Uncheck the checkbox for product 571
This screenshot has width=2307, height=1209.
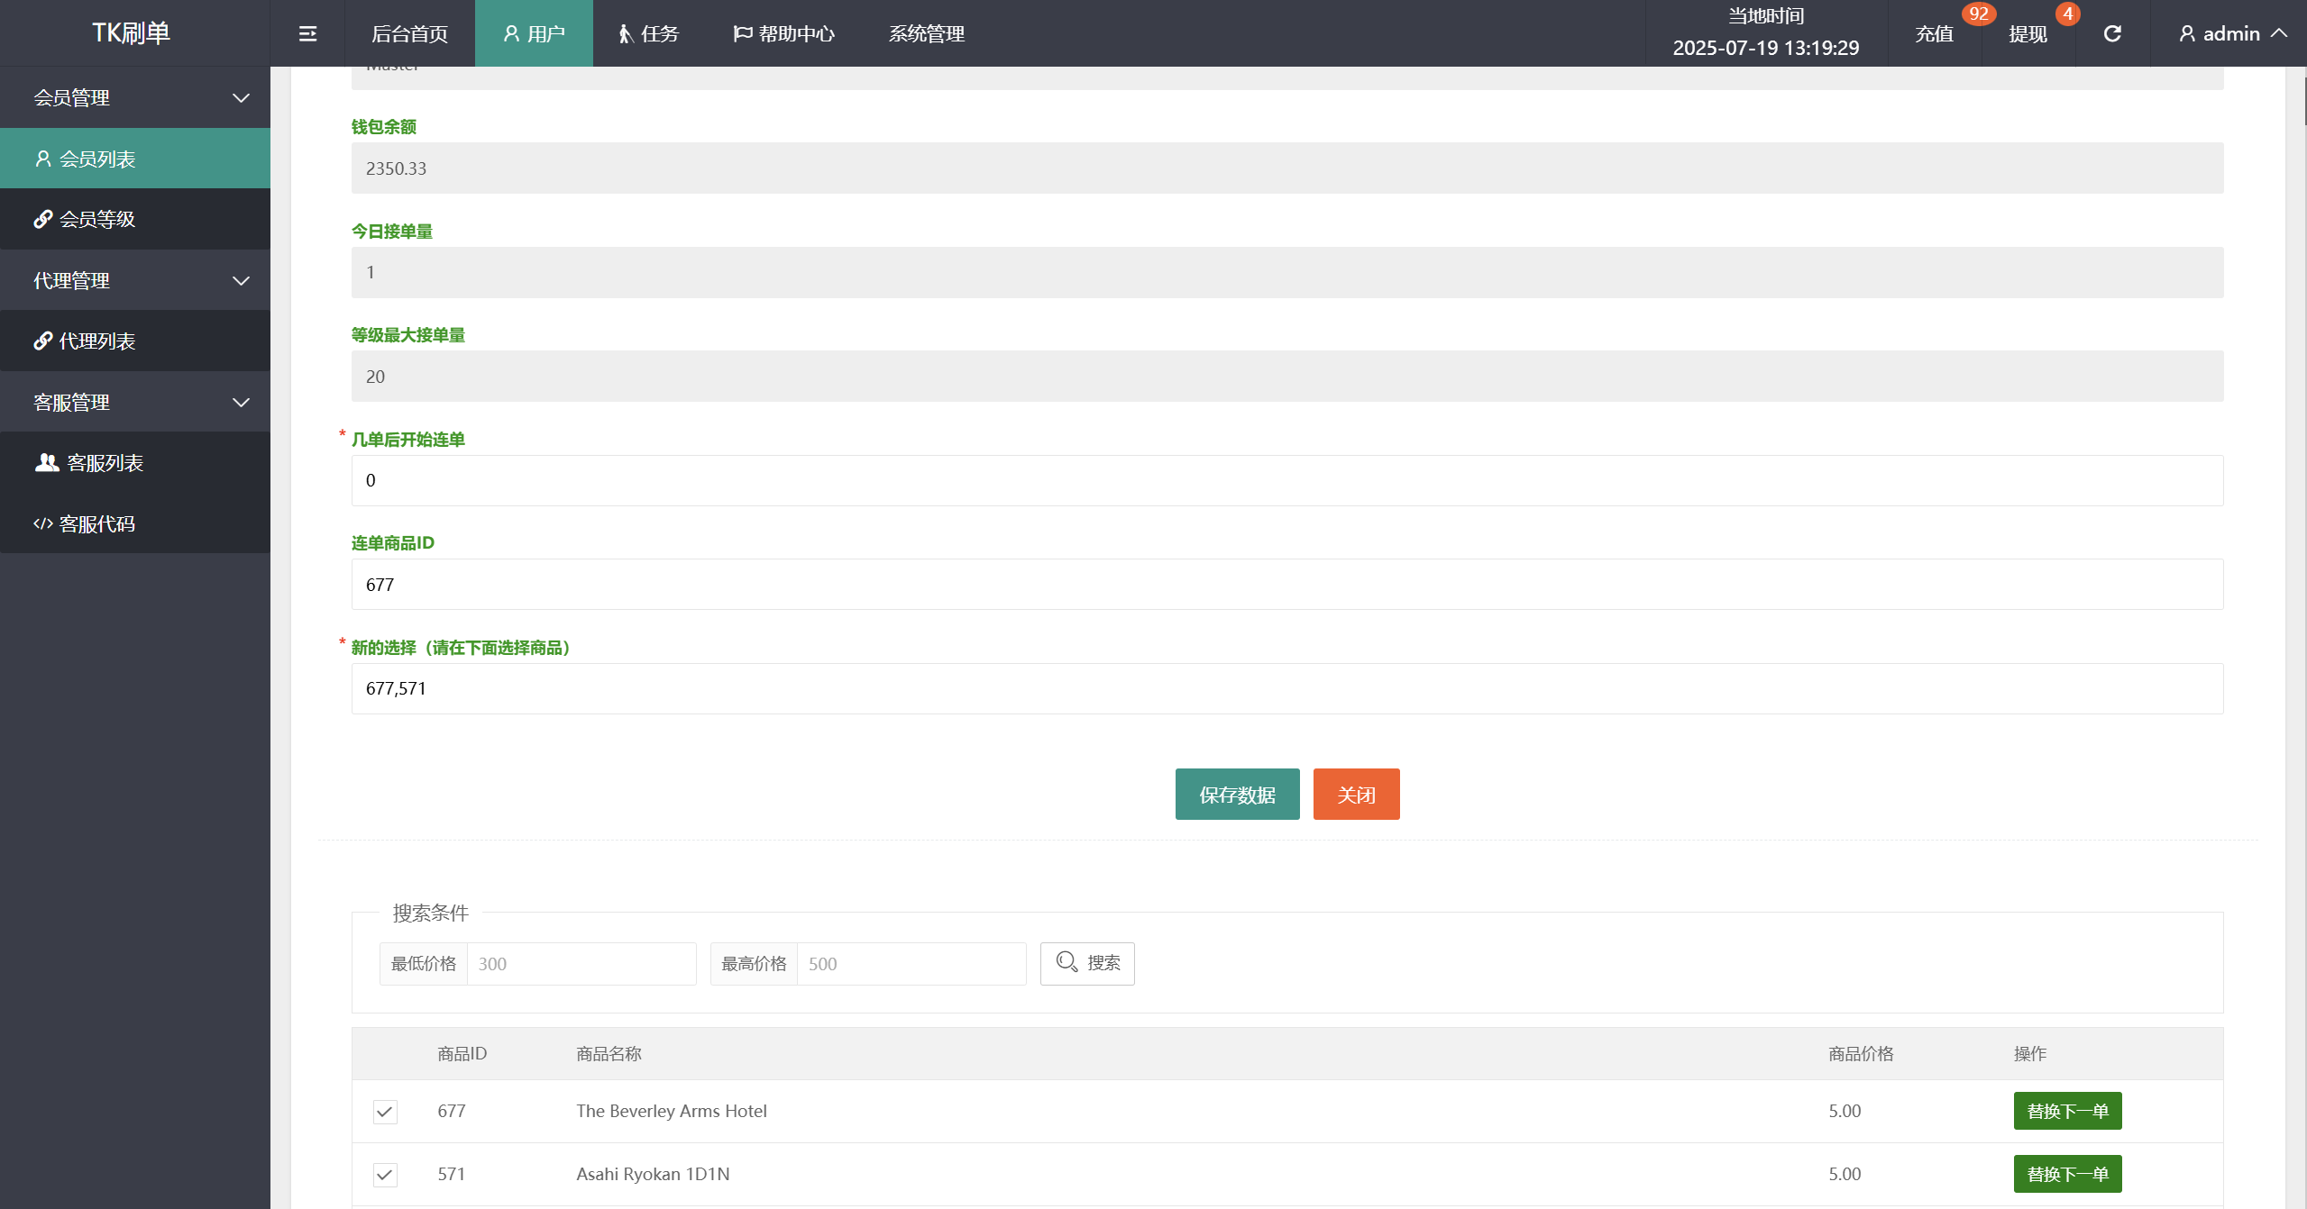click(x=385, y=1175)
